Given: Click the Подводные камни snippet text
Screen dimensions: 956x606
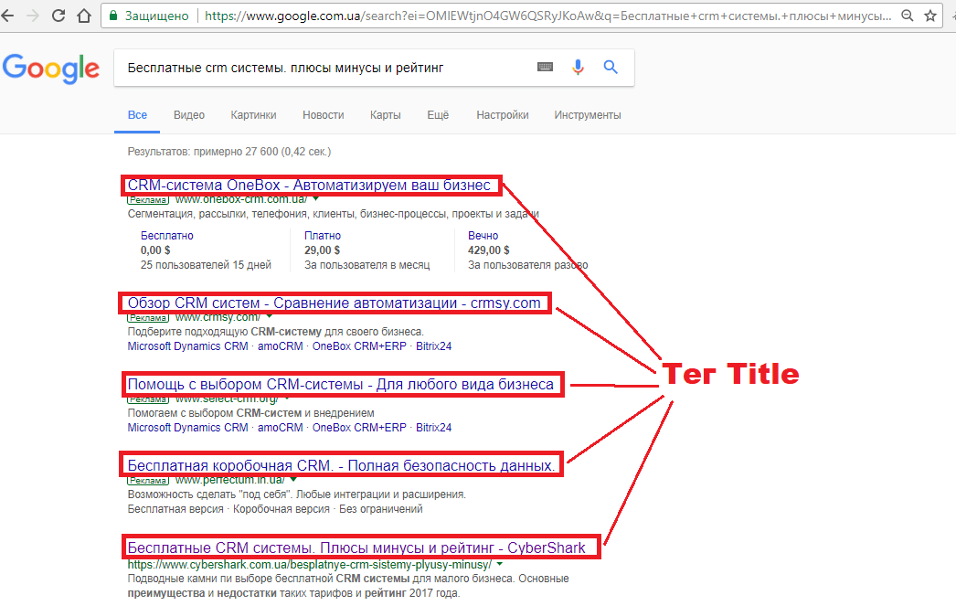Looking at the screenshot, I should 348,585.
